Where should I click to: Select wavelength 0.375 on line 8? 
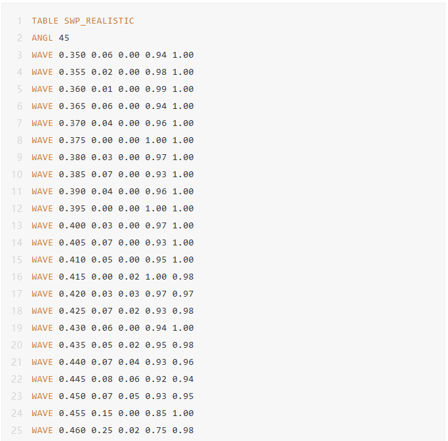coord(72,140)
